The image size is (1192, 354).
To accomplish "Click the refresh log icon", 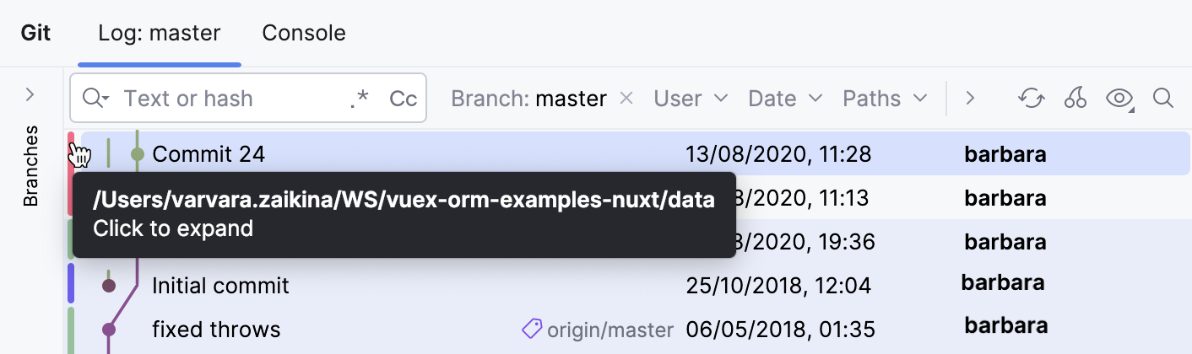I will click(x=1031, y=99).
